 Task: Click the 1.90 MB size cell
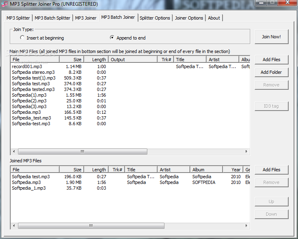click(x=73, y=182)
